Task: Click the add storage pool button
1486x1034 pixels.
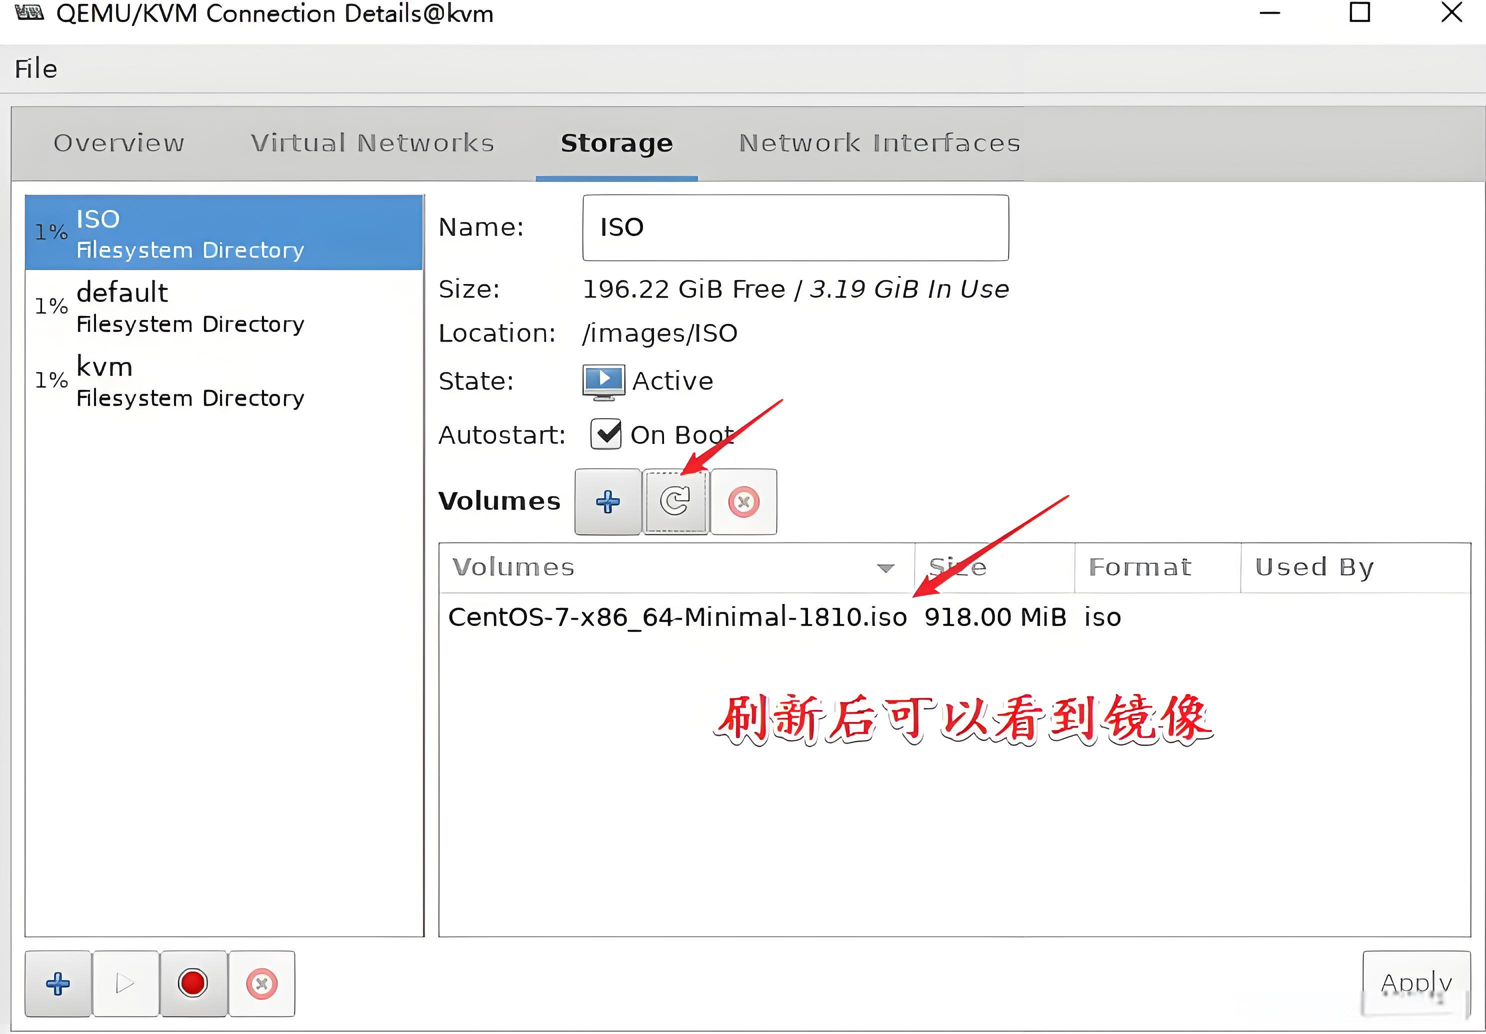Action: 58,983
